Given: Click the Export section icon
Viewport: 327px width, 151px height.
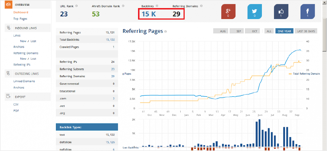Looking at the screenshot, I should tap(8, 97).
